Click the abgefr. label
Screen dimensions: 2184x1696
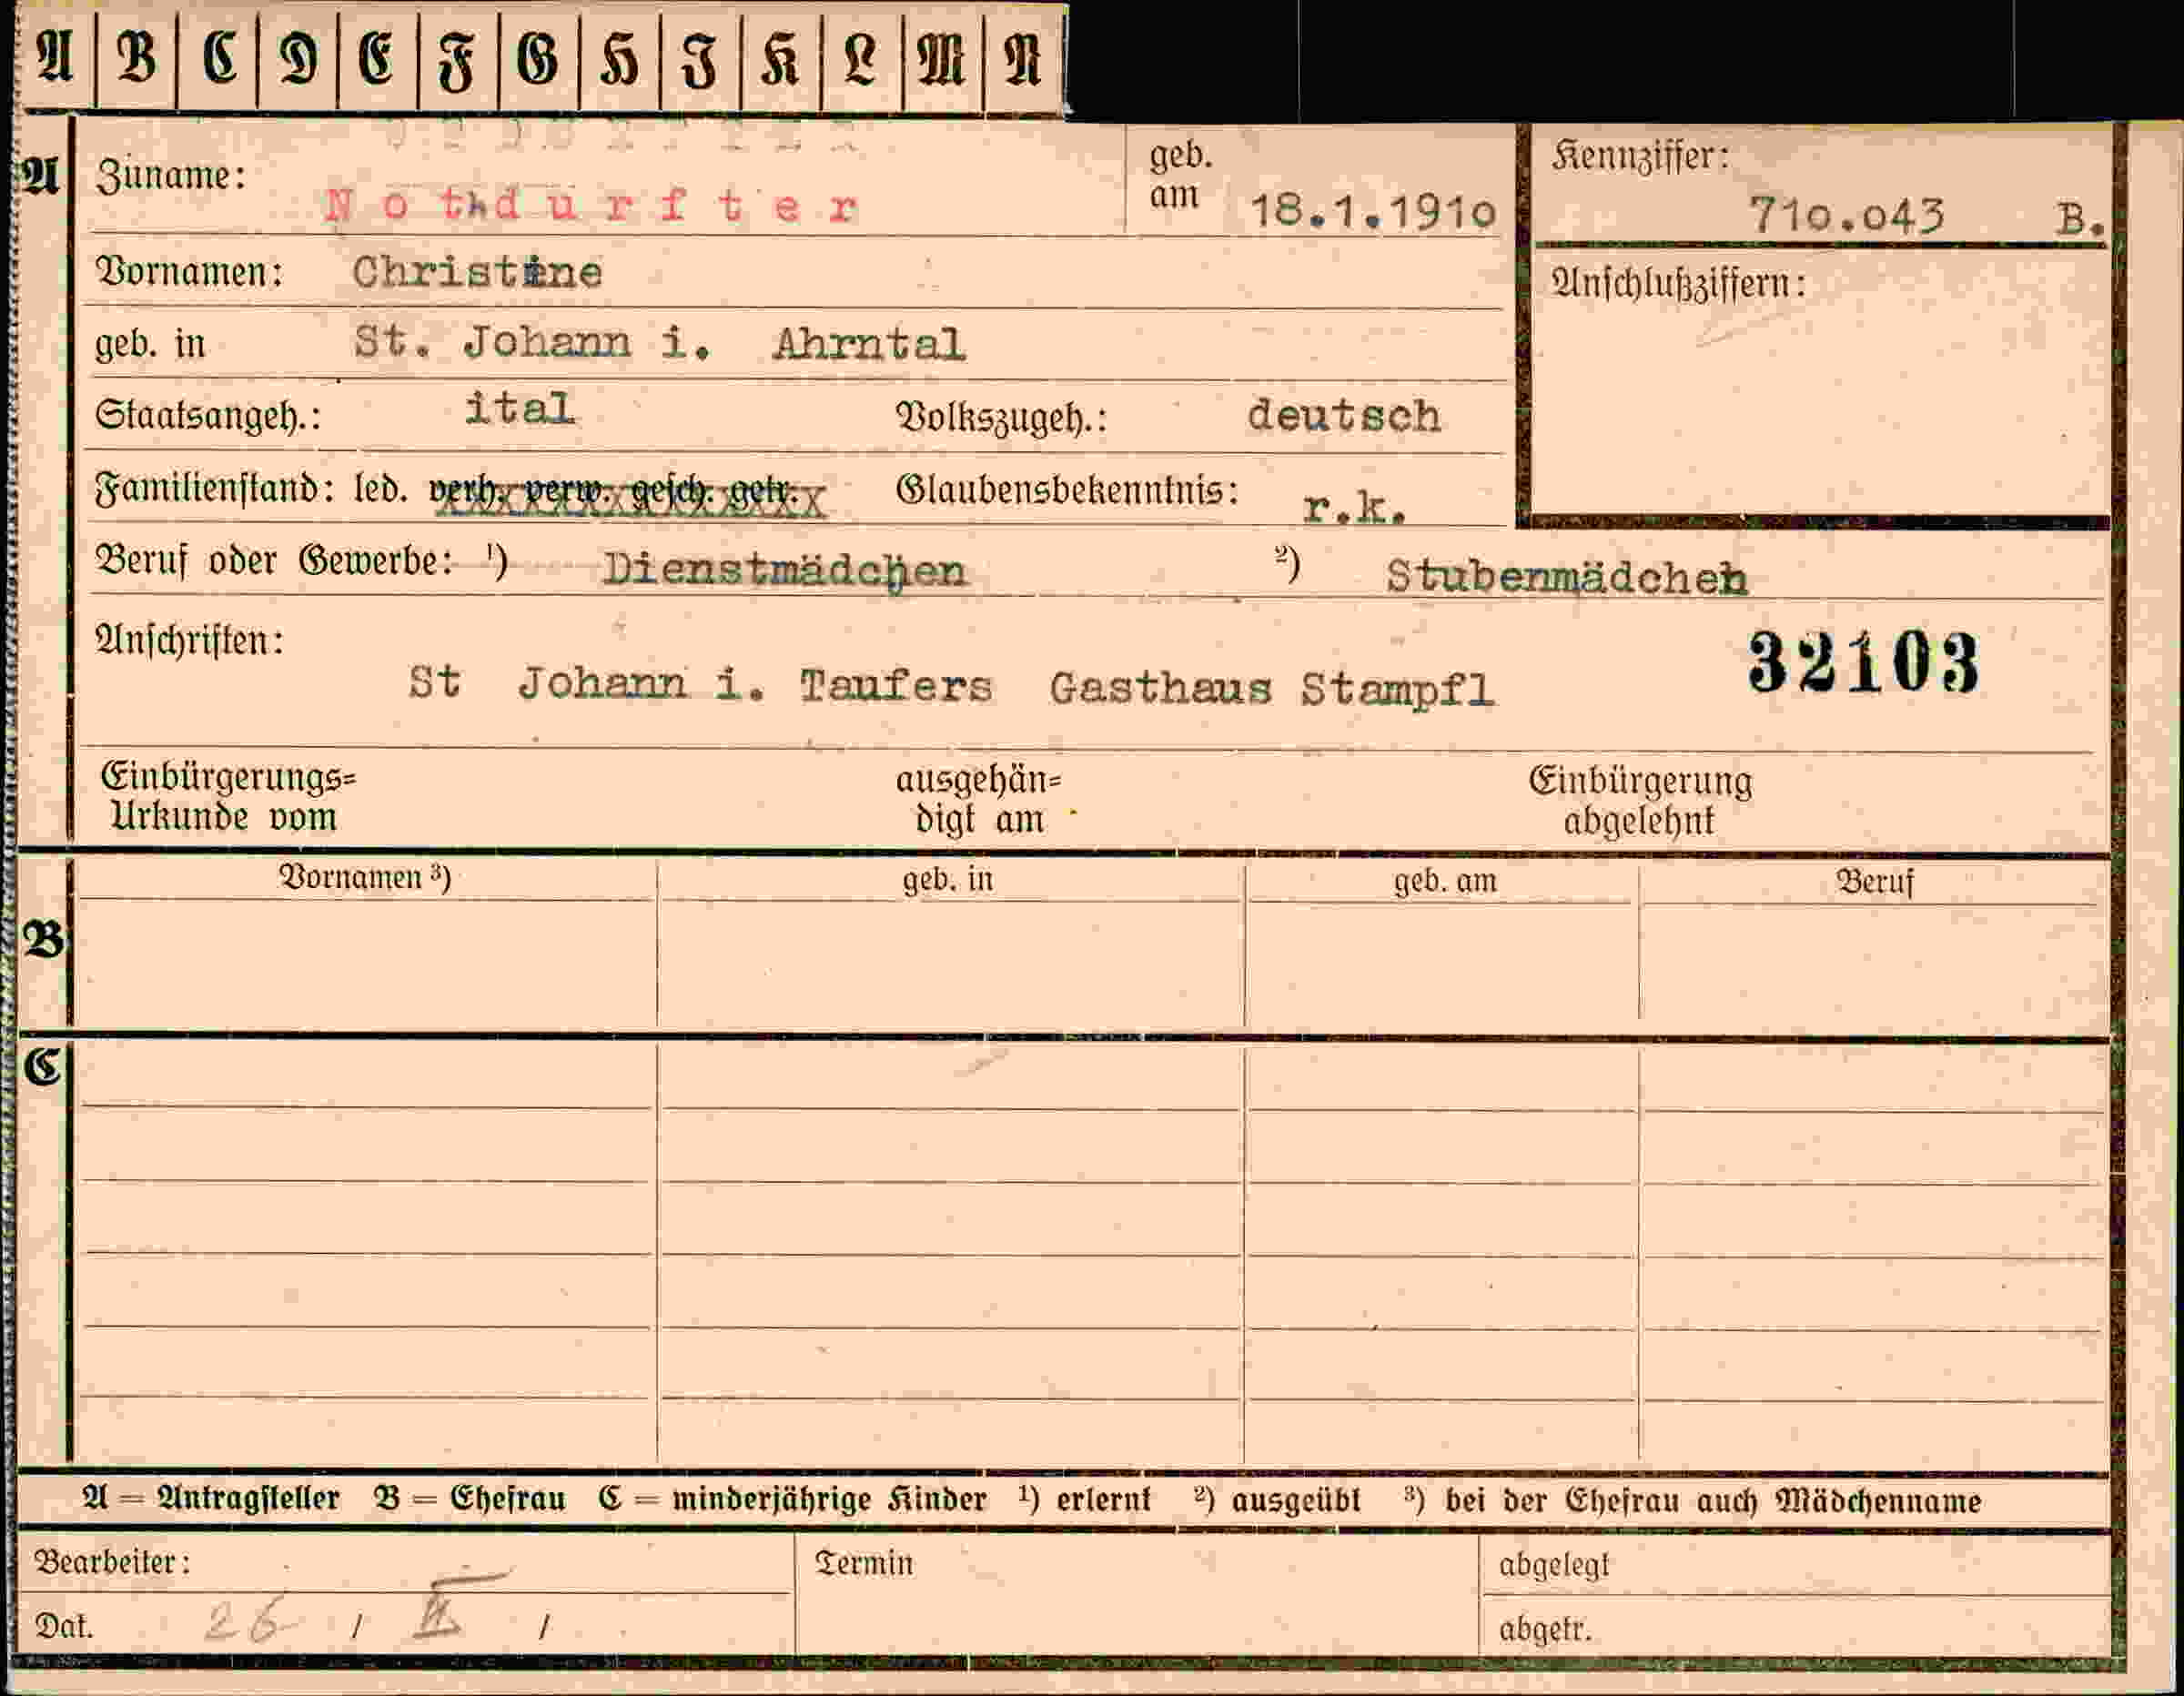pos(1544,1629)
